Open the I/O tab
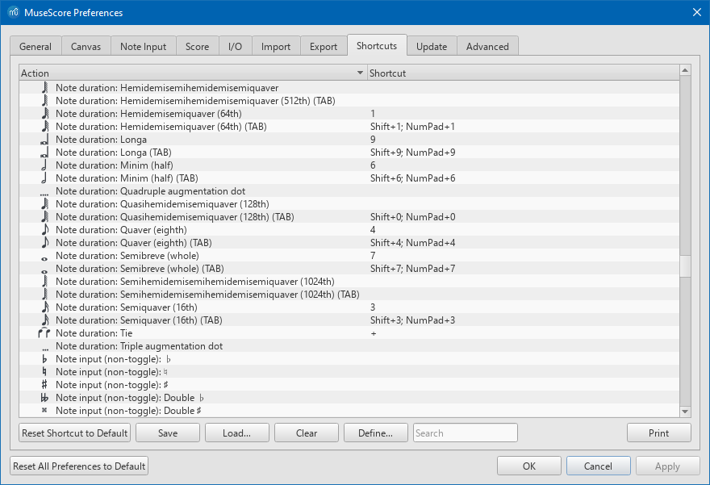 [235, 47]
